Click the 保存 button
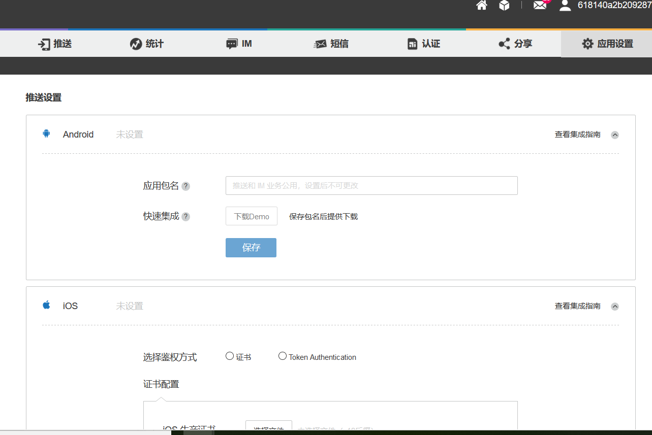This screenshot has height=435, width=652. pos(251,247)
